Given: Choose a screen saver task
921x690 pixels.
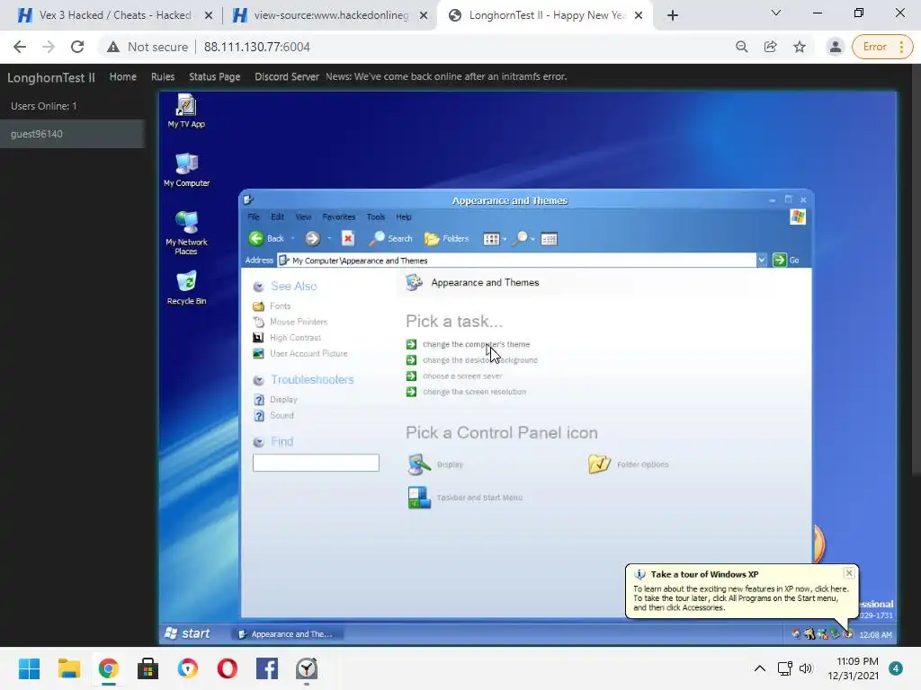Looking at the screenshot, I should (x=462, y=376).
